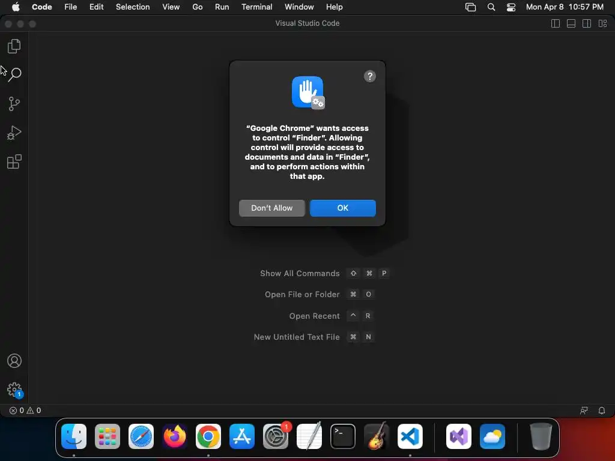
Task: Open the Code application menu
Action: click(x=42, y=7)
